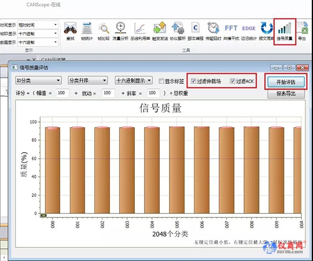This screenshot has height=261, width=313.
Task: Open the 查找 binoculars search tool
Action: pos(70,31)
